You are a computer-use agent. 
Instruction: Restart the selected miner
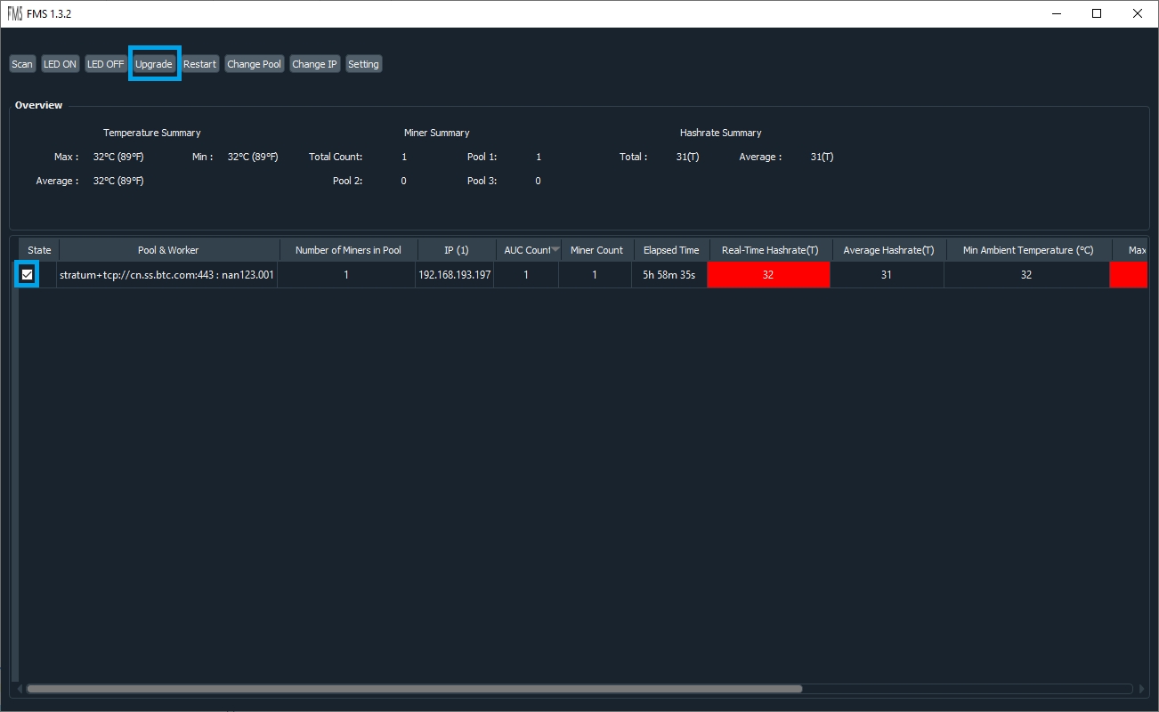200,64
